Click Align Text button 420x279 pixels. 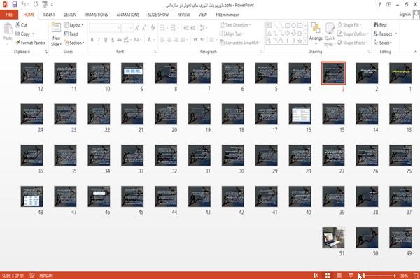point(232,34)
